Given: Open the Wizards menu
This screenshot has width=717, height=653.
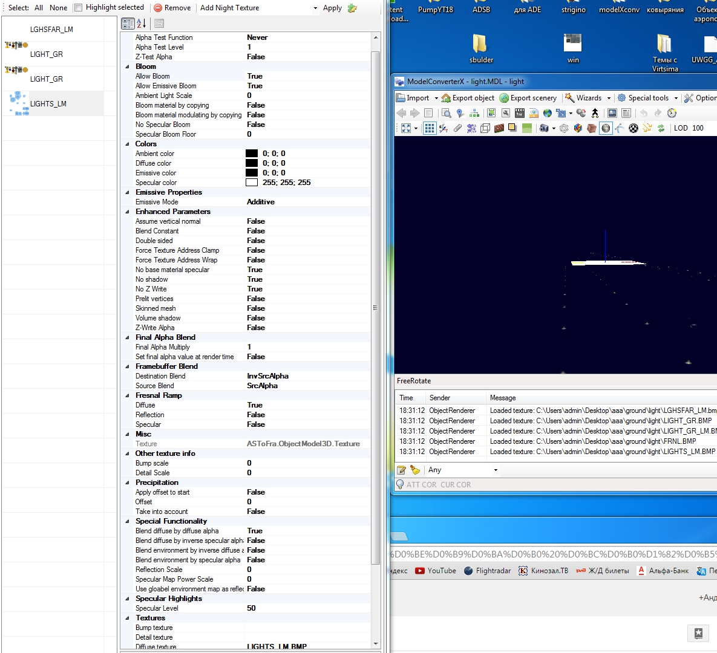Looking at the screenshot, I should click(583, 98).
